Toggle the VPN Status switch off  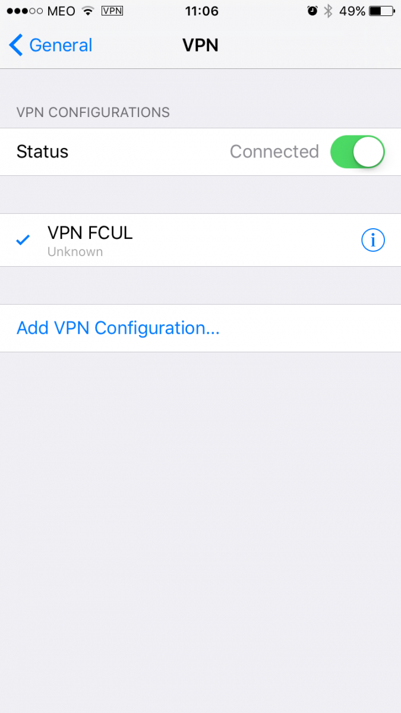tap(358, 152)
